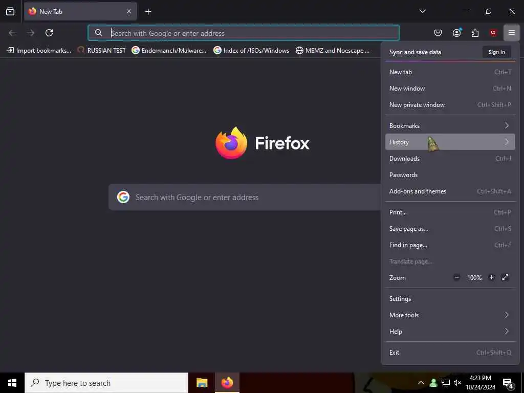Open Settings from the menu

[450, 299]
